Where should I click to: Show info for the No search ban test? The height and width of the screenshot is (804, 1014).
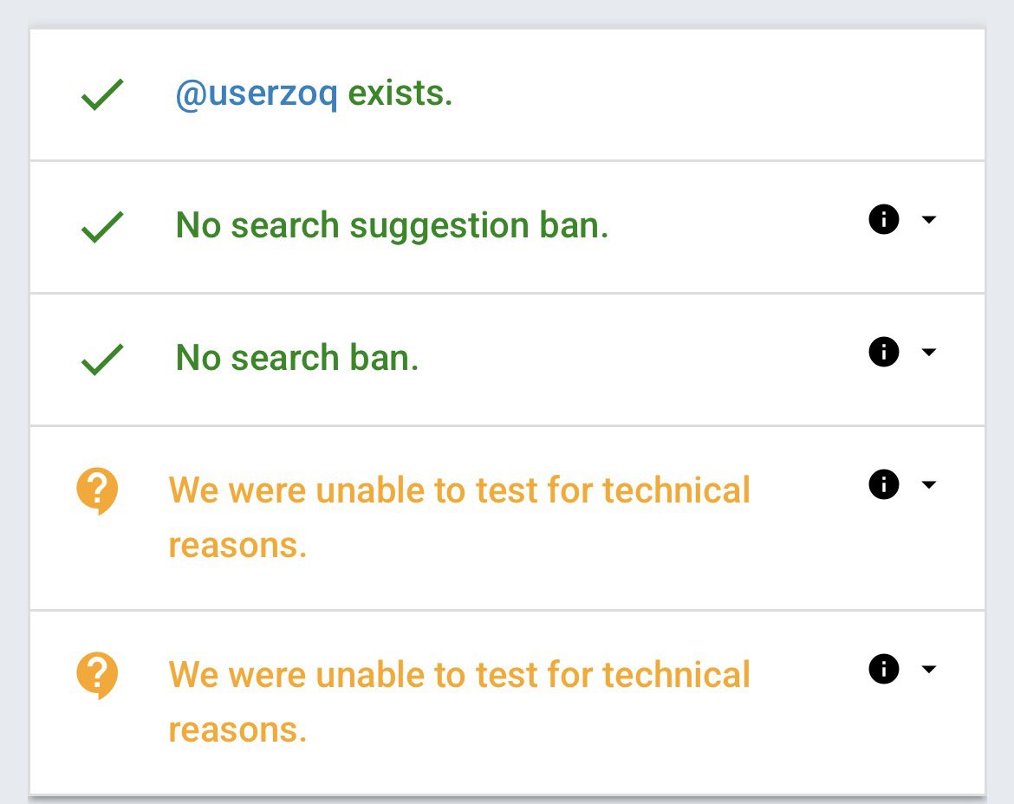pyautogui.click(x=883, y=352)
